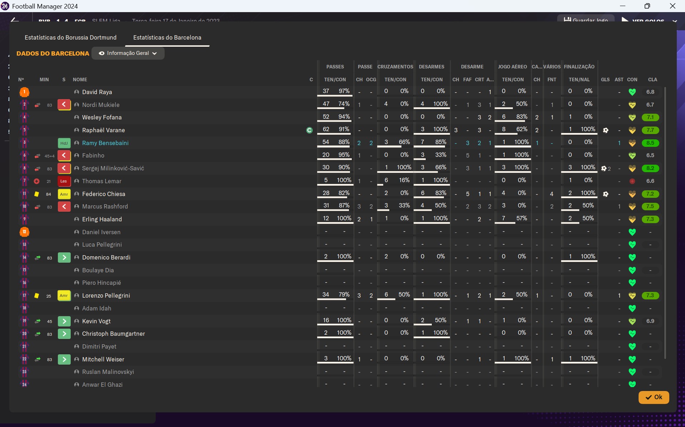Sort by CRUZAMENTOS TEN/CON header
This screenshot has height=427, width=685.
tap(395, 79)
